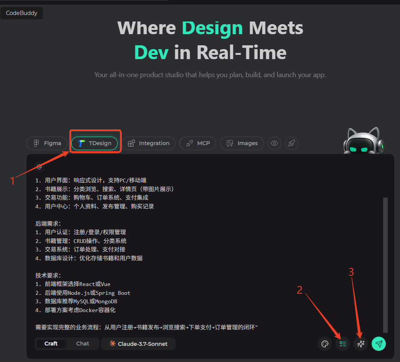
Task: Click the sparkle enhance prompt icon
Action: [x=361, y=344]
